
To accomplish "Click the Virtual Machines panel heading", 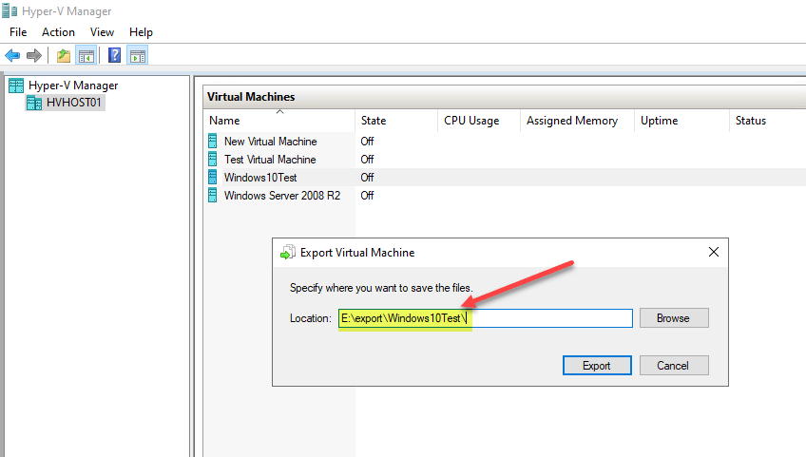I will pyautogui.click(x=251, y=97).
